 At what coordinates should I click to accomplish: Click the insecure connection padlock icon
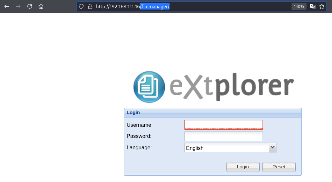click(x=90, y=7)
